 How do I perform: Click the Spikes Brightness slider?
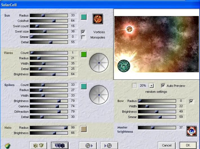click(49, 101)
